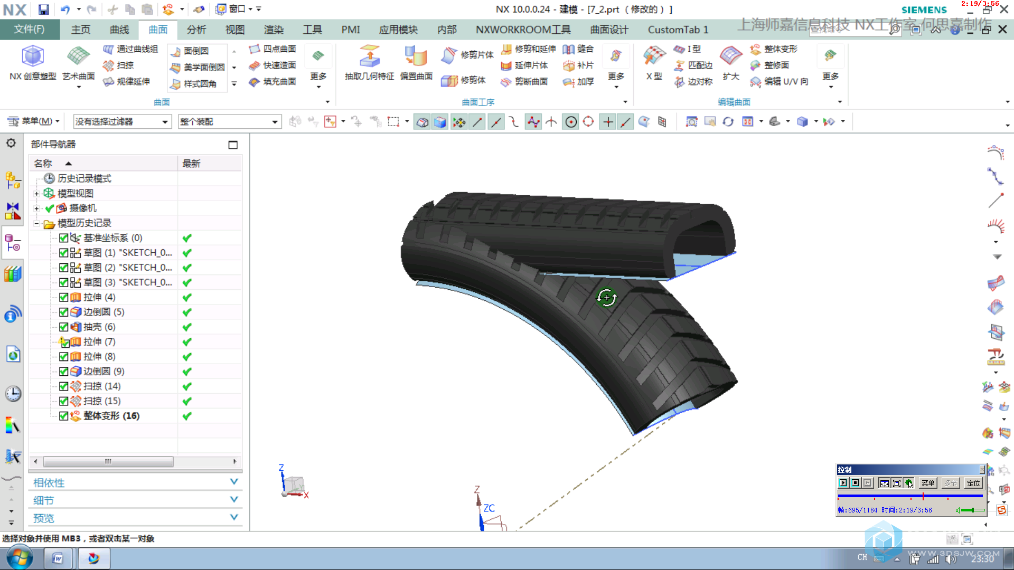Click 抽取几何特征 tool
This screenshot has height=570, width=1014.
[x=369, y=63]
